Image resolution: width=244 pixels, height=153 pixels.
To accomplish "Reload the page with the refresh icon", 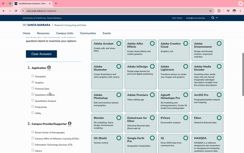I will click(16, 11).
